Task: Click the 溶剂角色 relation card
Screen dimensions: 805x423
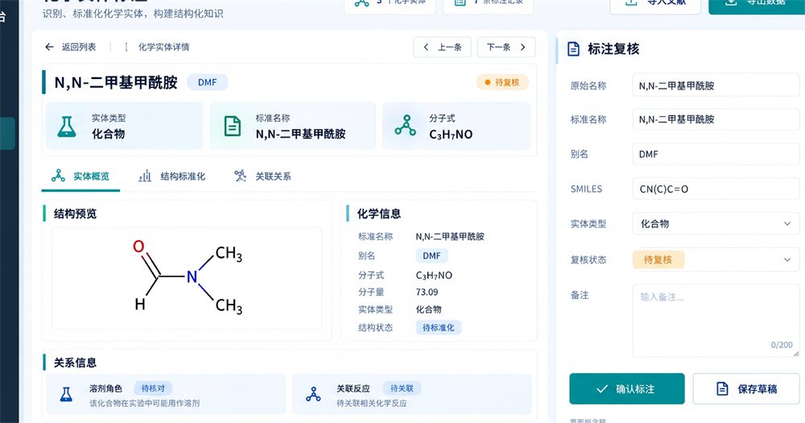Action: point(166,394)
